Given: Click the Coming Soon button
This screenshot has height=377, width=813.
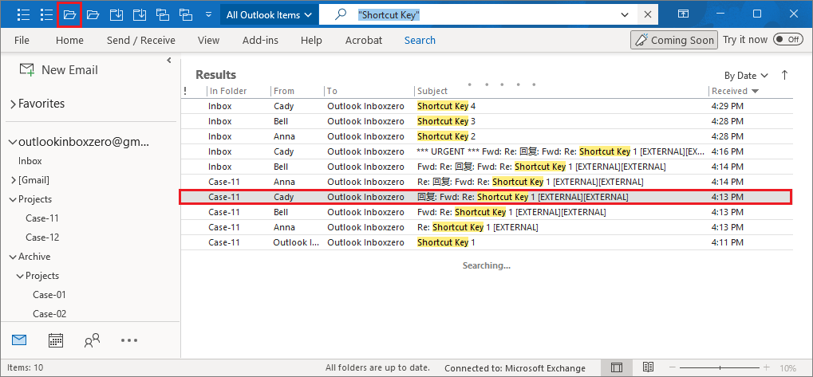Looking at the screenshot, I should (673, 41).
